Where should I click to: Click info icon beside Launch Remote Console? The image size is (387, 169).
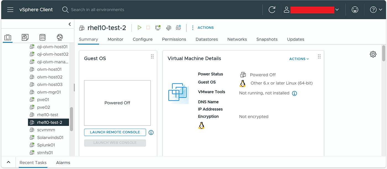[x=151, y=132]
